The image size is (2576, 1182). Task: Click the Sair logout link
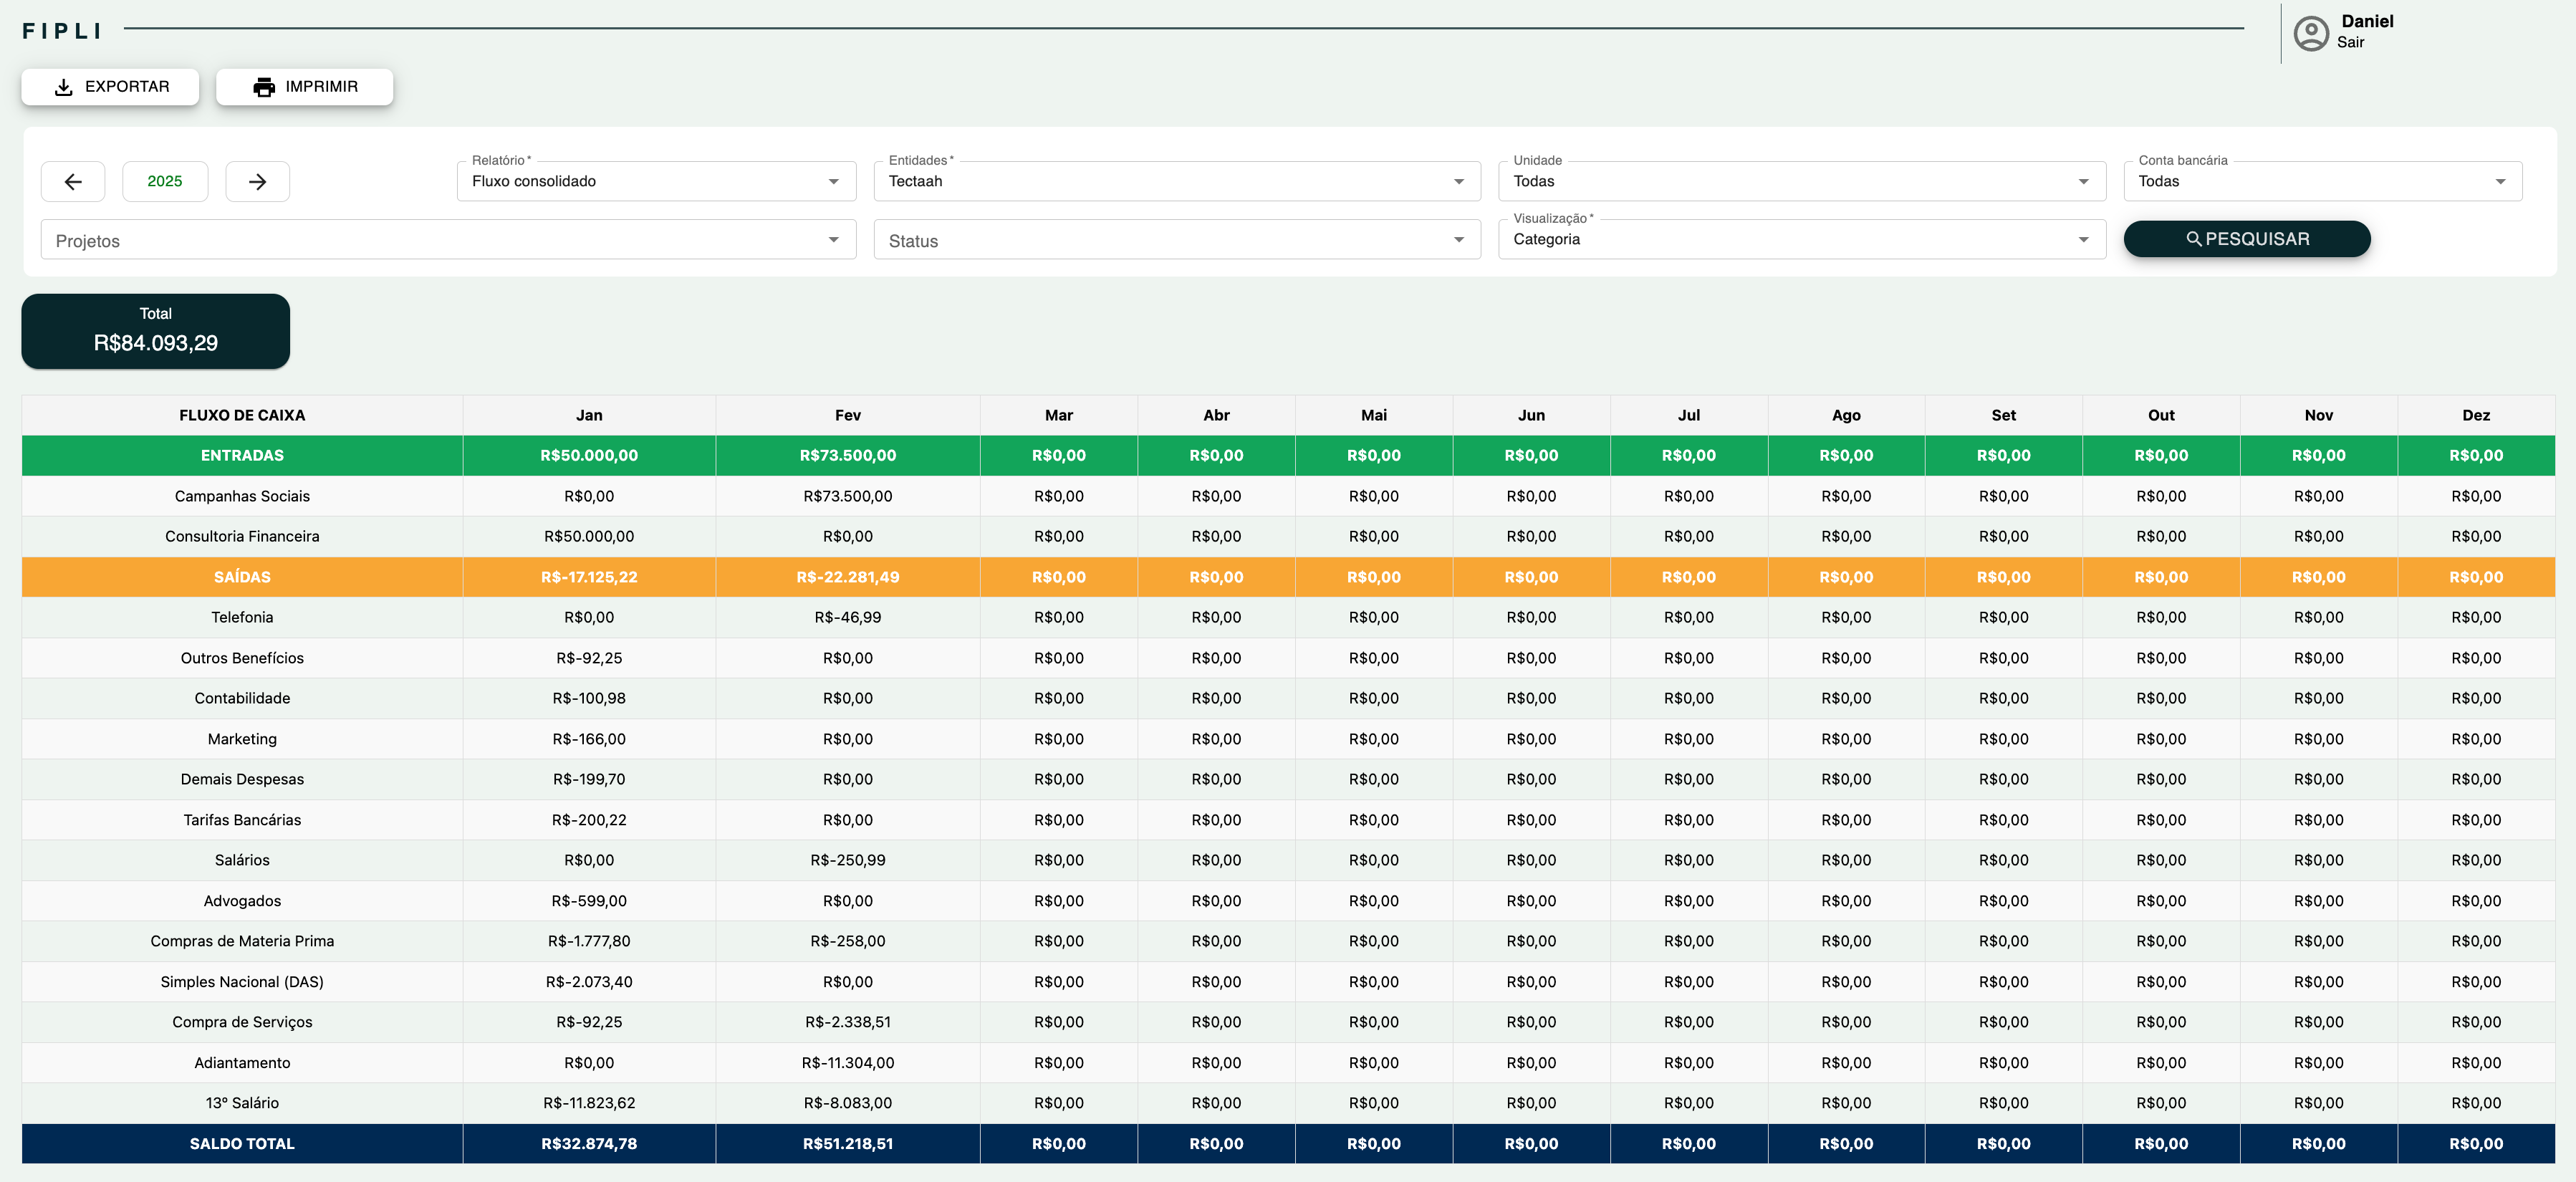2350,42
